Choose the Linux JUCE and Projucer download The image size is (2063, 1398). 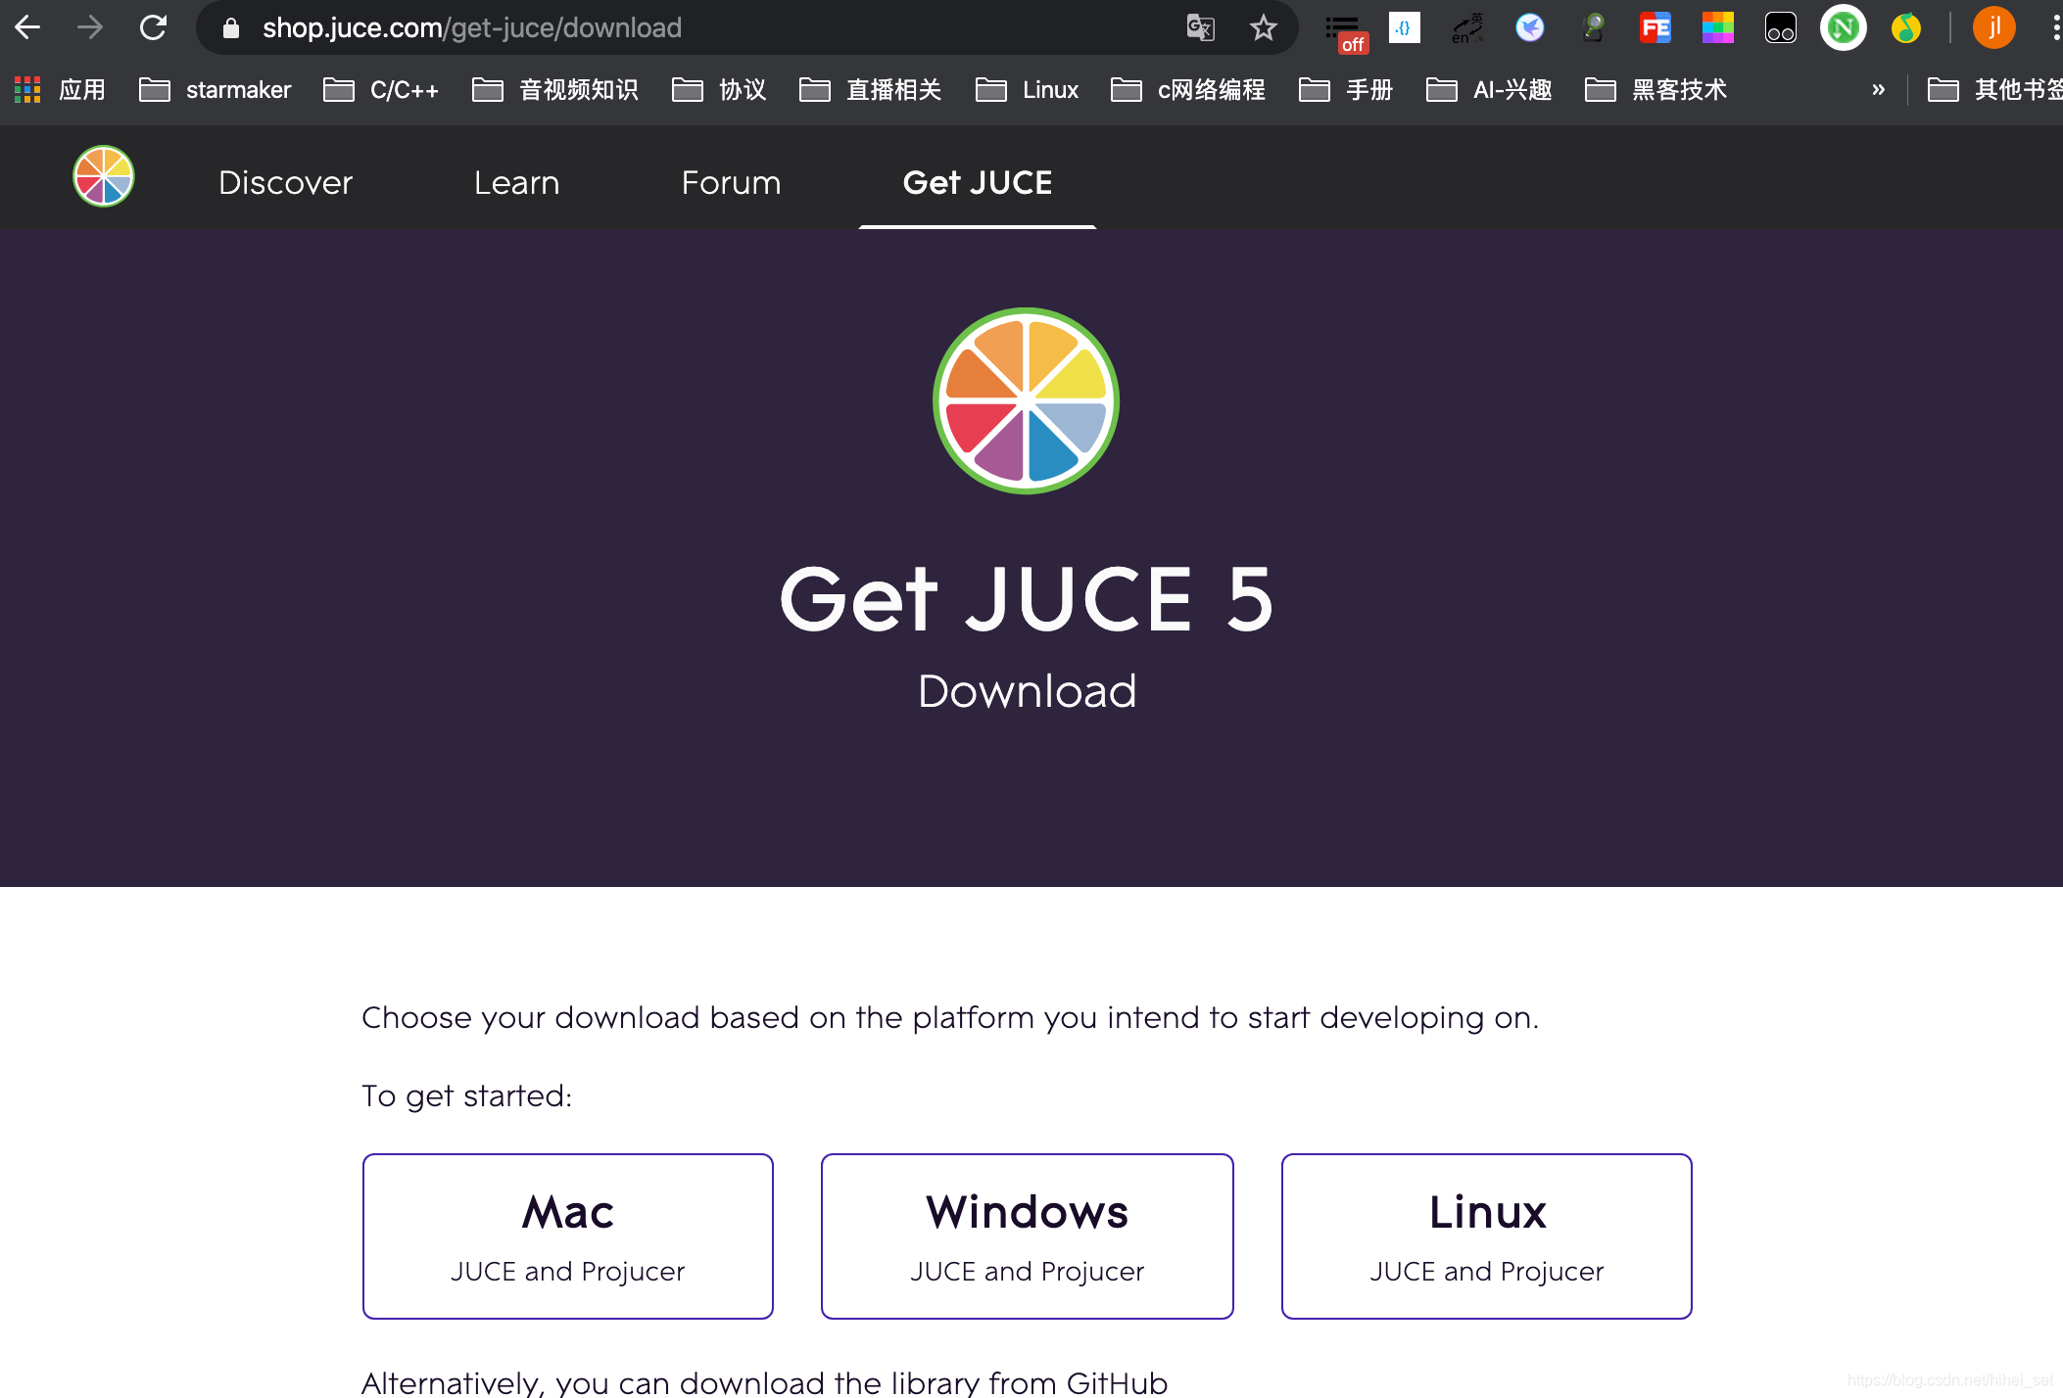click(x=1486, y=1235)
